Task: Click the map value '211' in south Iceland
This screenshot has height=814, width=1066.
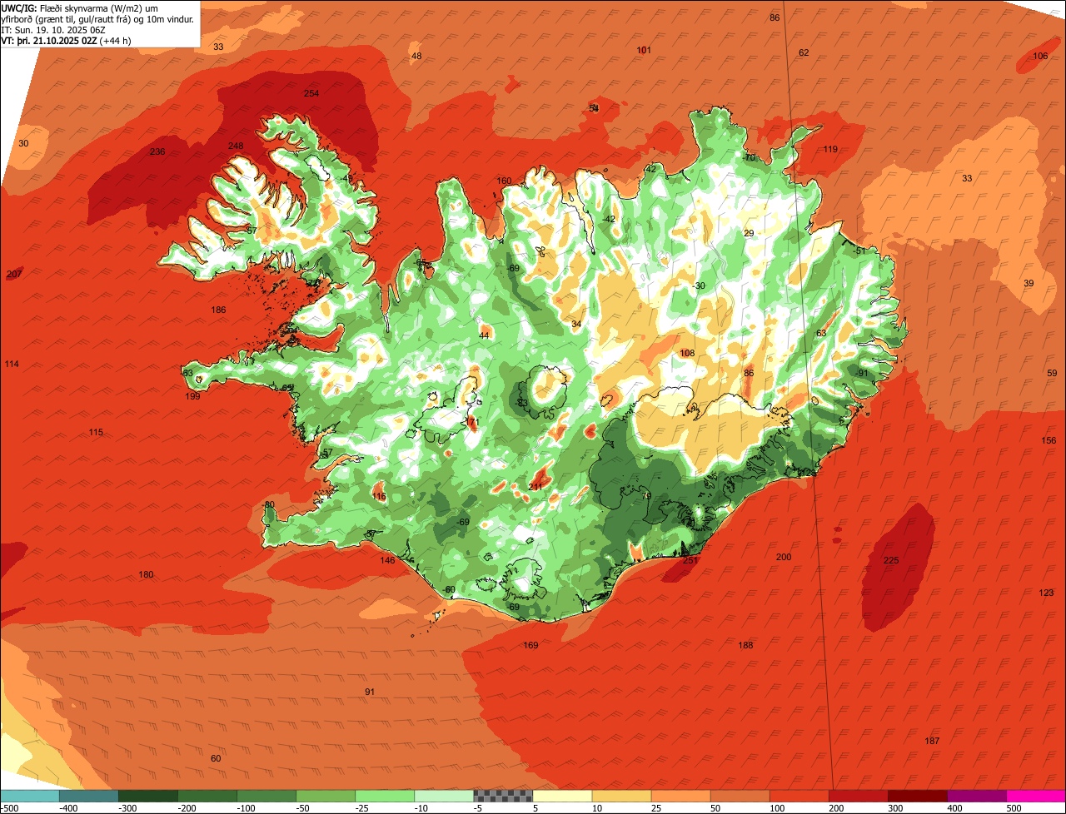Action: [x=536, y=487]
